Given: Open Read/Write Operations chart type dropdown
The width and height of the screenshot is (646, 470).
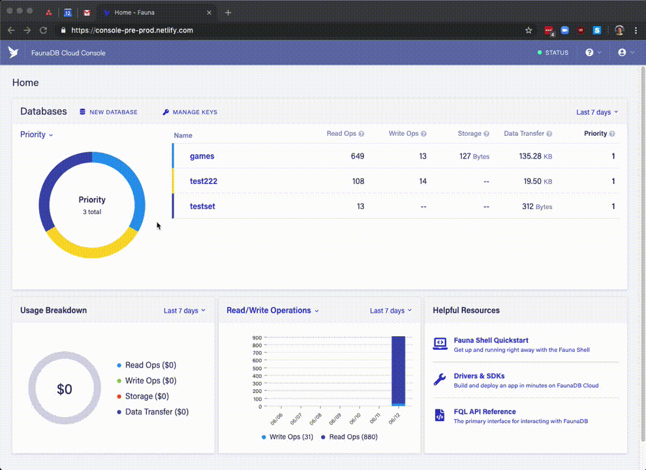Looking at the screenshot, I should pos(272,310).
